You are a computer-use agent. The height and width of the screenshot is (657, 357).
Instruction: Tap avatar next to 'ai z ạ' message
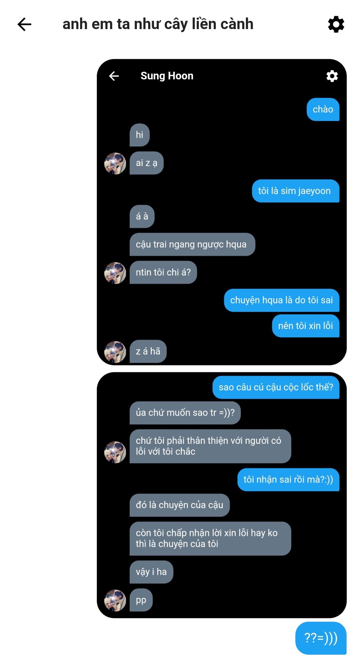click(x=115, y=164)
